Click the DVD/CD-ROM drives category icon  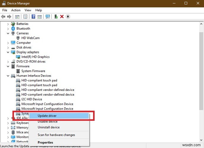click(13, 62)
